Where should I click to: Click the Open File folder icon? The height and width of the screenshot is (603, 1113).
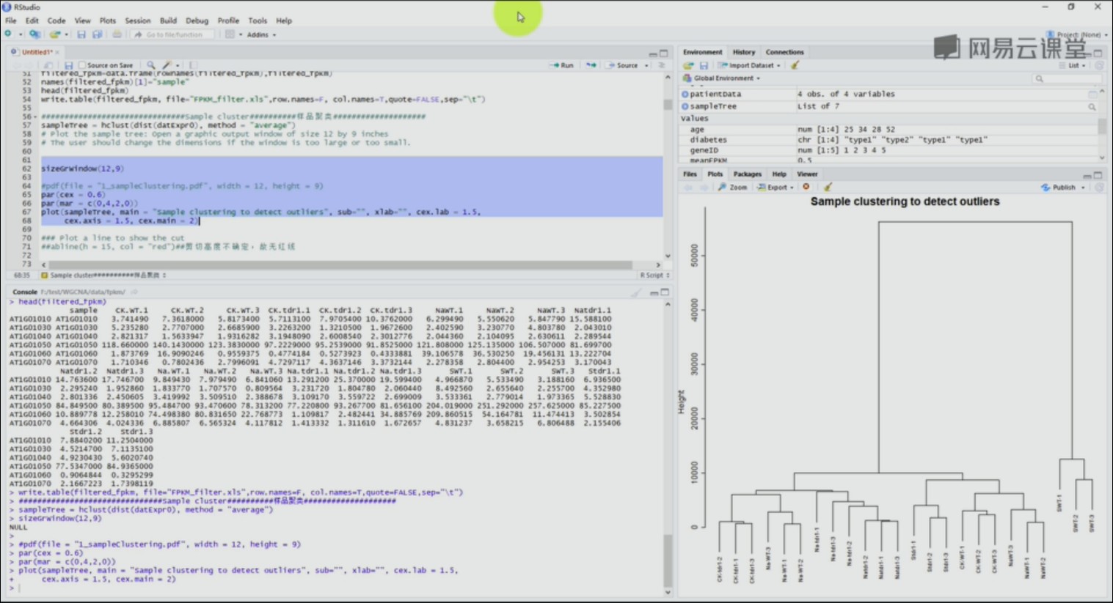click(x=54, y=34)
